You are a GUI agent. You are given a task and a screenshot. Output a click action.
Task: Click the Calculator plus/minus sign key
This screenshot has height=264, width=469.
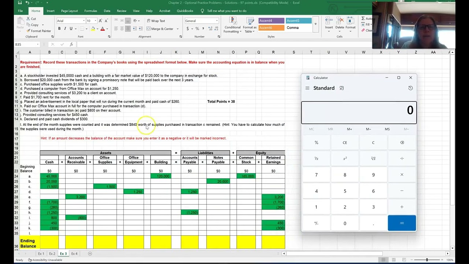(x=316, y=223)
